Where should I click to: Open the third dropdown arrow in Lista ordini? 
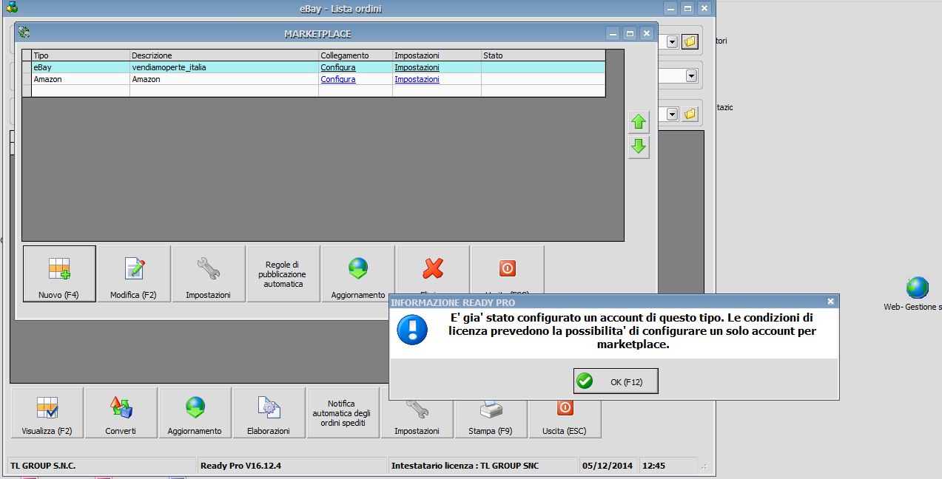coord(672,114)
